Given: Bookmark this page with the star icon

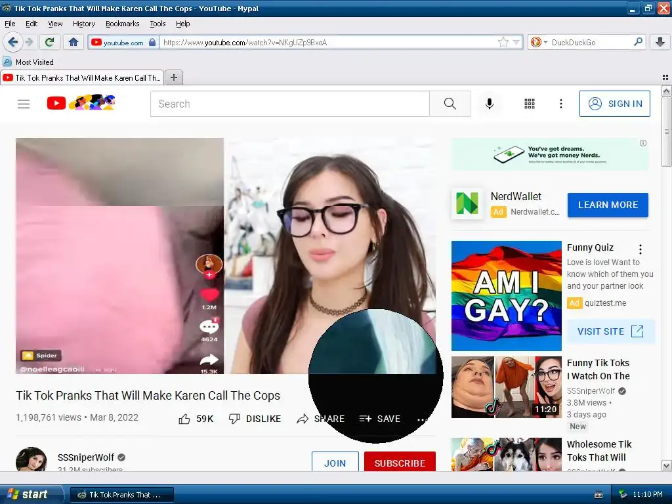Looking at the screenshot, I should click(x=503, y=42).
